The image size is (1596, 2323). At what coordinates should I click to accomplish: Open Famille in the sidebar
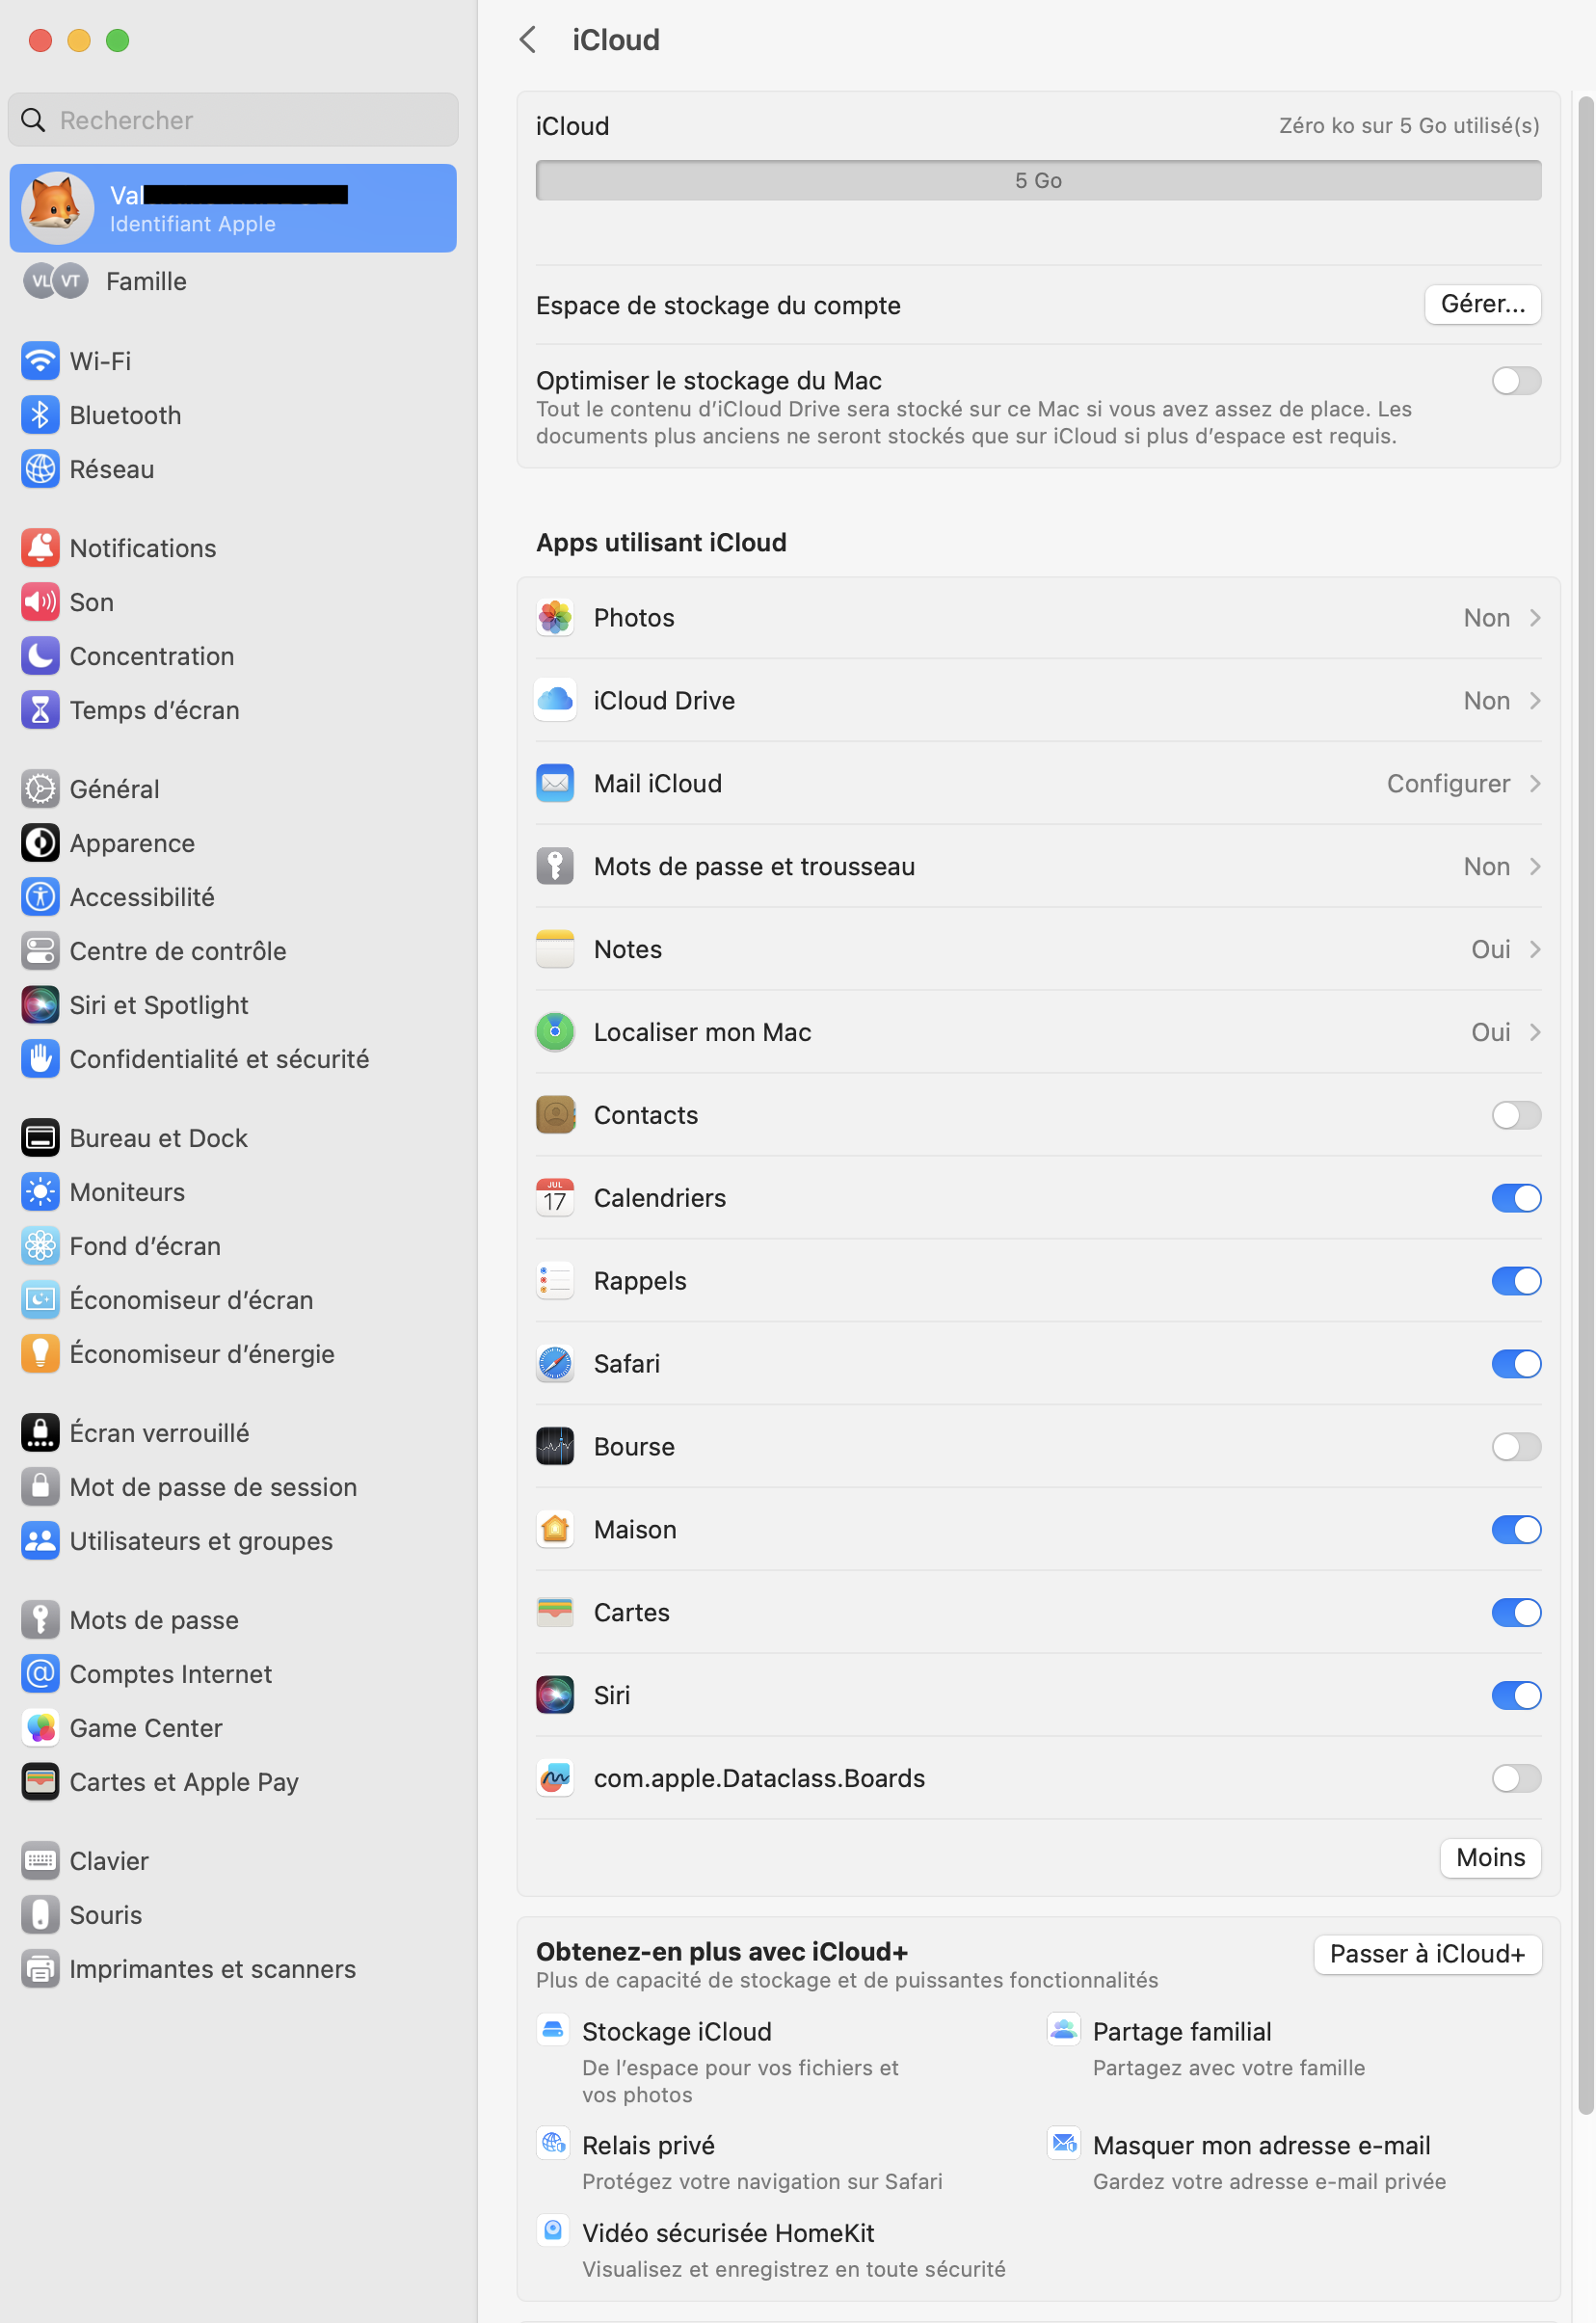click(233, 281)
